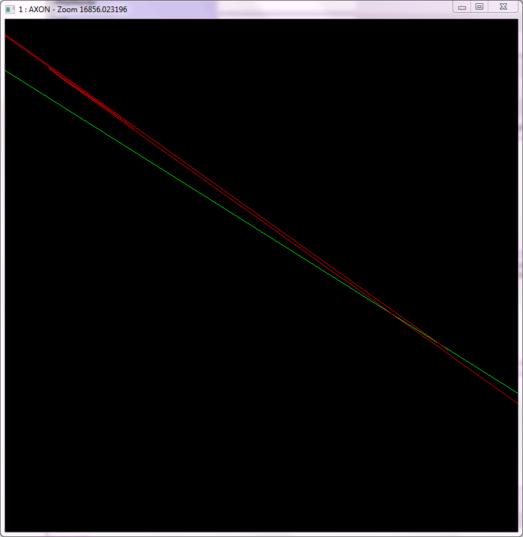Click the AXON window icon in title bar
The width and height of the screenshot is (523, 537).
[x=10, y=10]
